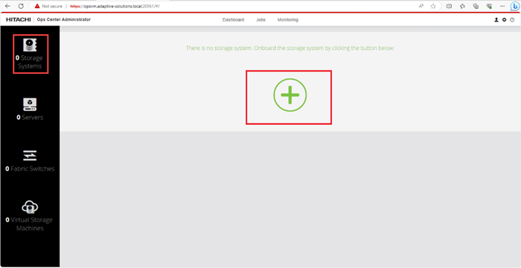The width and height of the screenshot is (521, 268).
Task: Open browser Collections icon
Action: (x=476, y=6)
